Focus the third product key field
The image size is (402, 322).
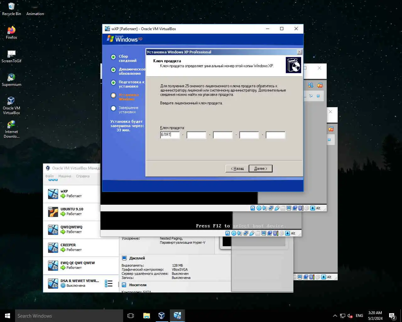[x=223, y=135]
